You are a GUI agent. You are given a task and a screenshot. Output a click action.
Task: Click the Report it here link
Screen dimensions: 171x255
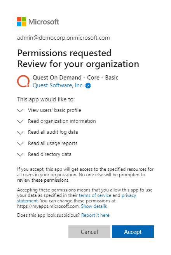click(95, 215)
